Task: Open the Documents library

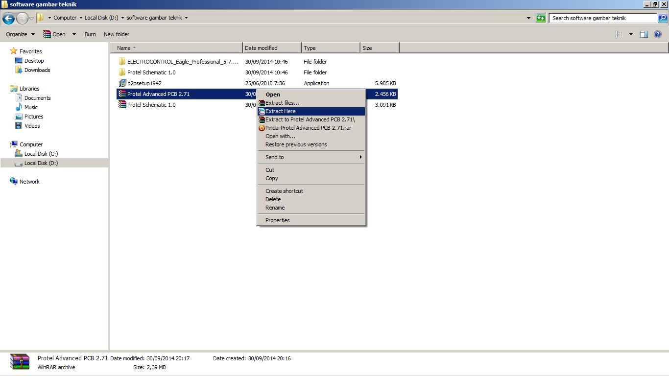Action: tap(37, 98)
